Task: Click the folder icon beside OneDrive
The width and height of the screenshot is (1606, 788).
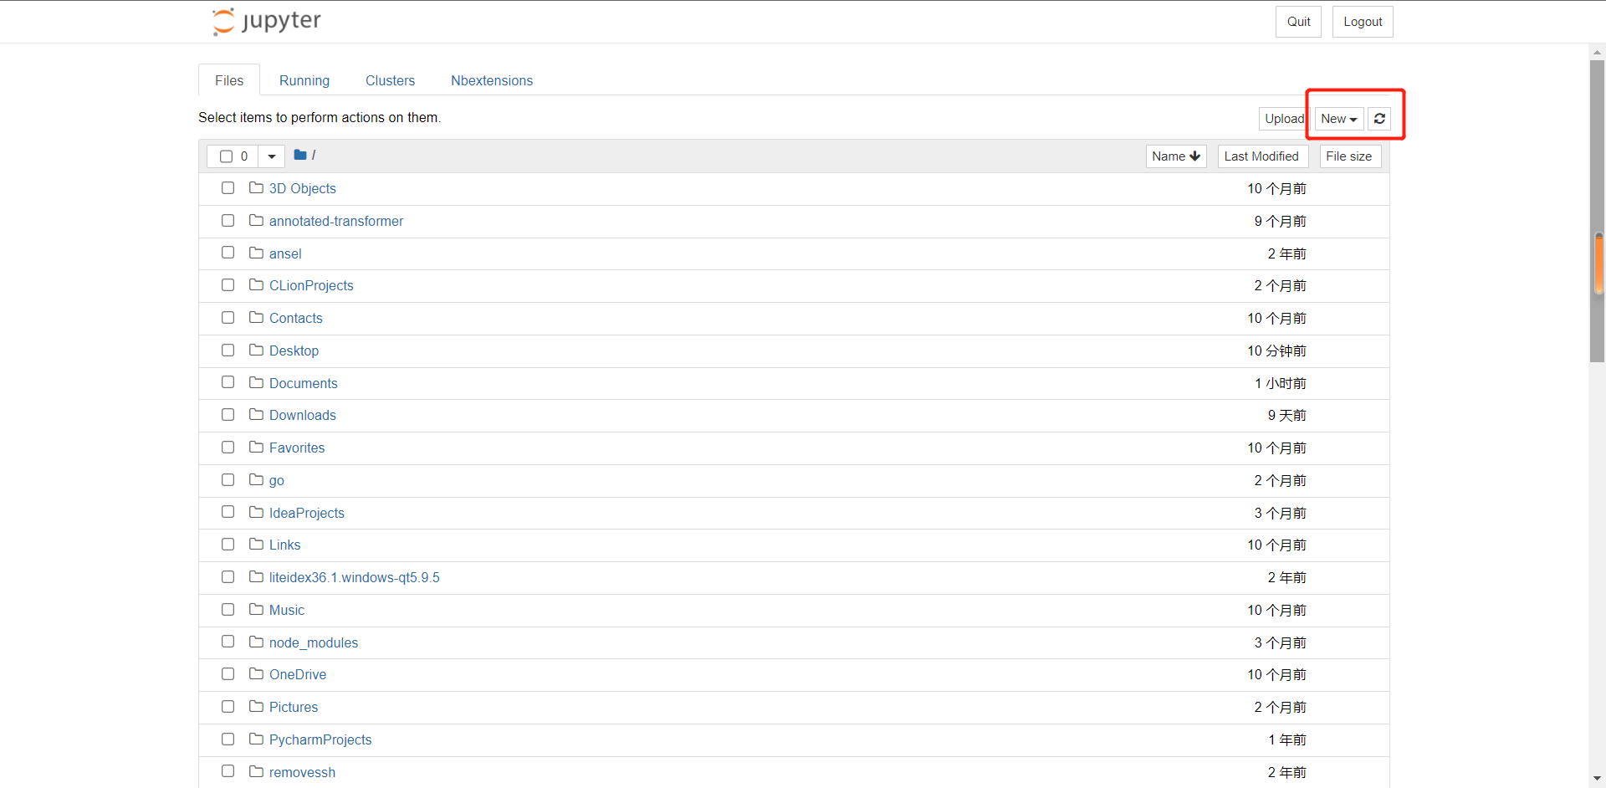Action: point(256,674)
